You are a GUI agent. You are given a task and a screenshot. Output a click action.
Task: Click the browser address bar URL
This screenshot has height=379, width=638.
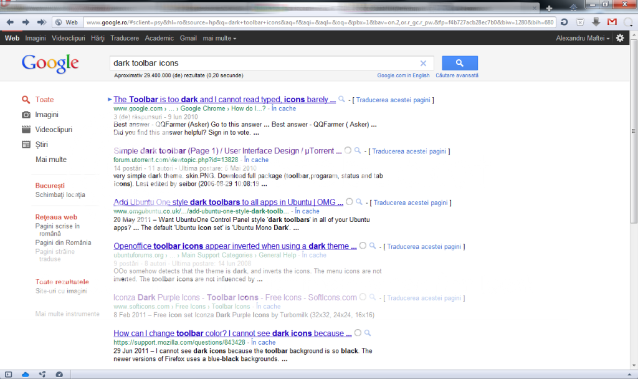click(x=320, y=22)
